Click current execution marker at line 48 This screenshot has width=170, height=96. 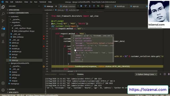44,66
